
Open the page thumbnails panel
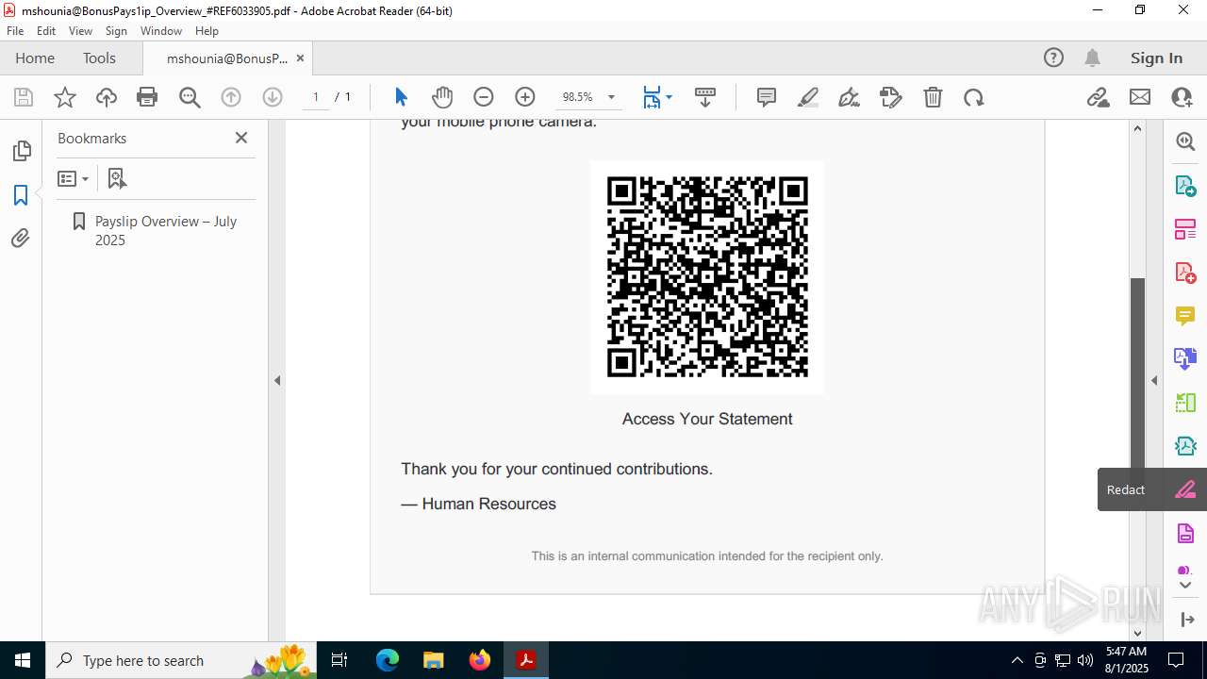pos(21,151)
